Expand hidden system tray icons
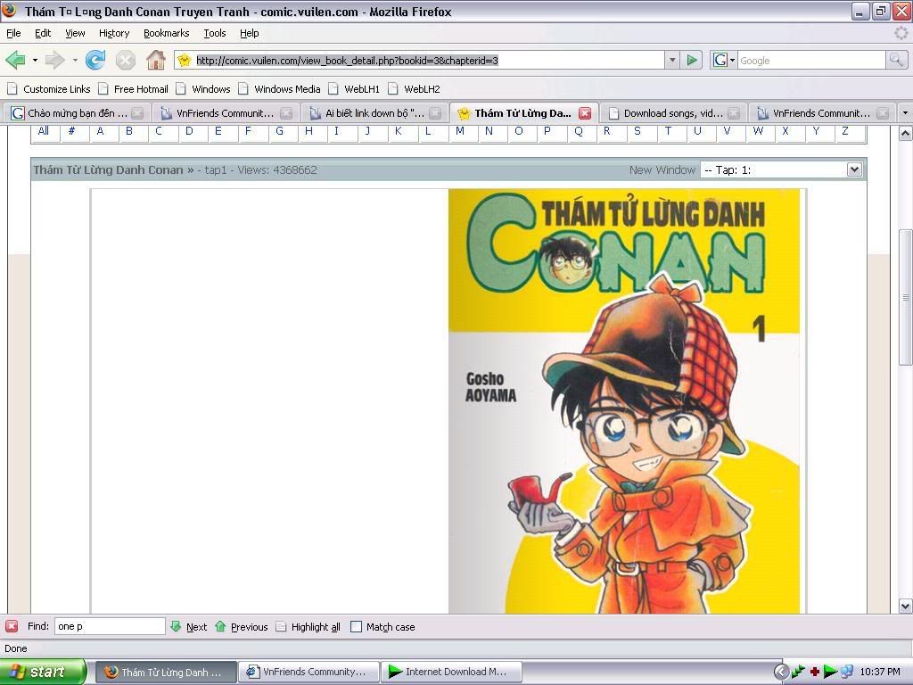The image size is (913, 685). 781,672
